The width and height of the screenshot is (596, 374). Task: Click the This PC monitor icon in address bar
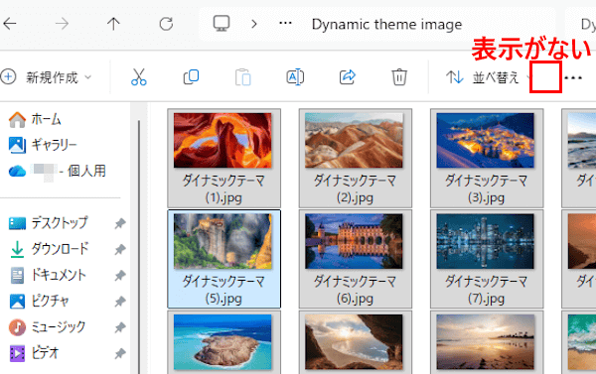tap(222, 24)
